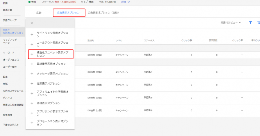The image size is (260, 136).
Task: Sort by the 追加先 column header
Action: [x=91, y=40]
